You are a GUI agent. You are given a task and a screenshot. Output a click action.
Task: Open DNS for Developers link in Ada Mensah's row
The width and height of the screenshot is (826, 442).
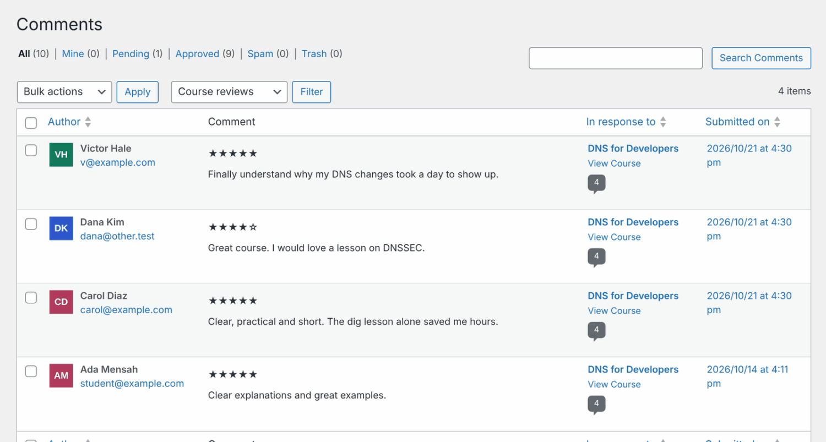pyautogui.click(x=633, y=370)
